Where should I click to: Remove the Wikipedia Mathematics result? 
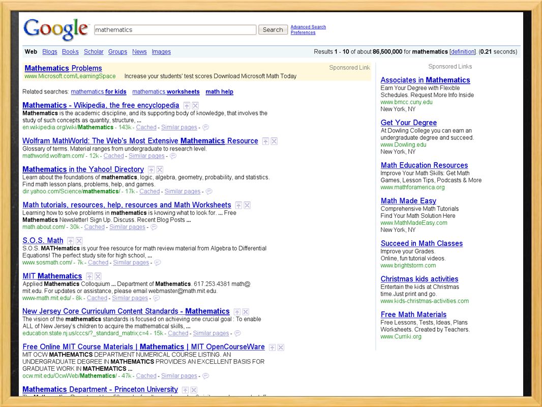point(195,106)
